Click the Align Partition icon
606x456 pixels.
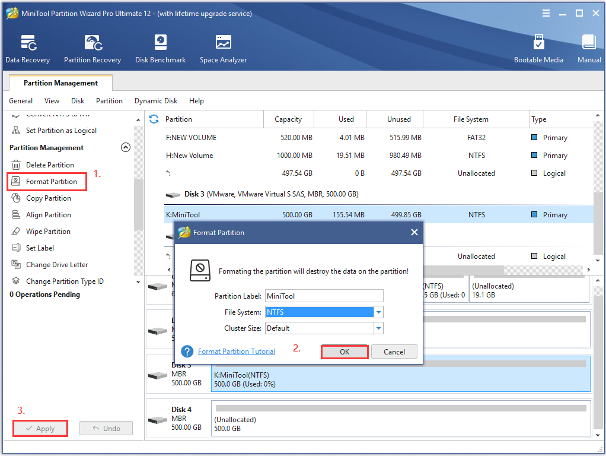[16, 214]
